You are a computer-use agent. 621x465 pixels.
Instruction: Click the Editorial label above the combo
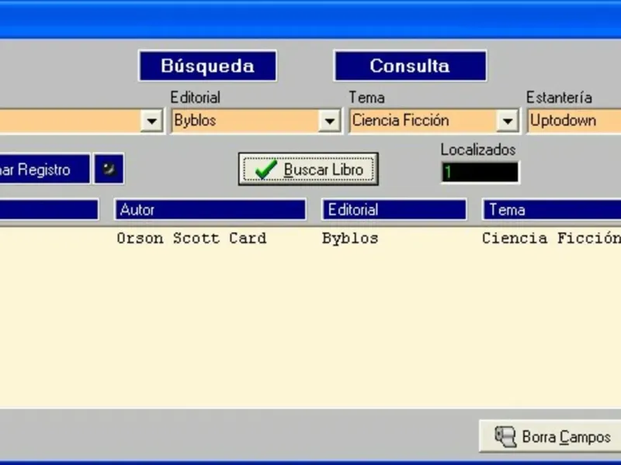pos(196,98)
